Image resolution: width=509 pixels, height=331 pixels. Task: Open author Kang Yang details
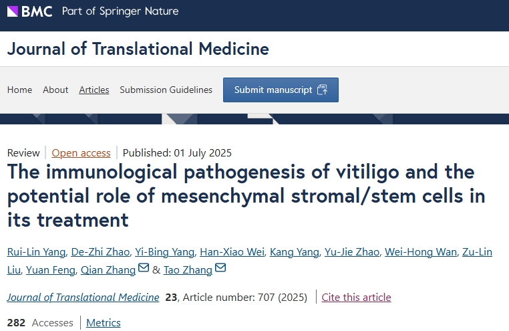pos(293,252)
